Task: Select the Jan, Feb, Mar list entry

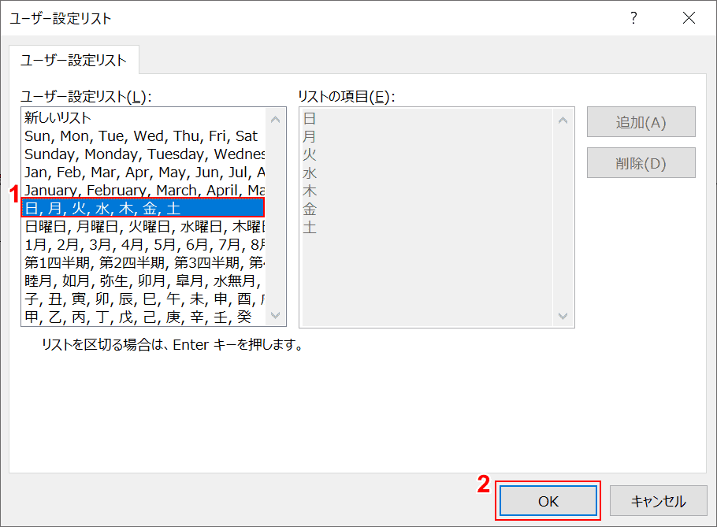Action: [143, 172]
